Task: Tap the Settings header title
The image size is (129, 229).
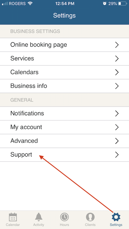Action: coord(64,15)
